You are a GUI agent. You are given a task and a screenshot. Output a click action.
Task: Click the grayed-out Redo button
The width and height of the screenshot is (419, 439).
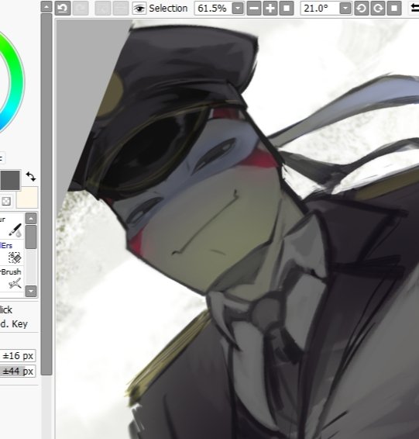pyautogui.click(x=81, y=8)
